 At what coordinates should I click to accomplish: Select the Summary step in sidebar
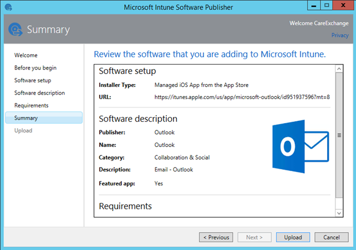(44, 117)
